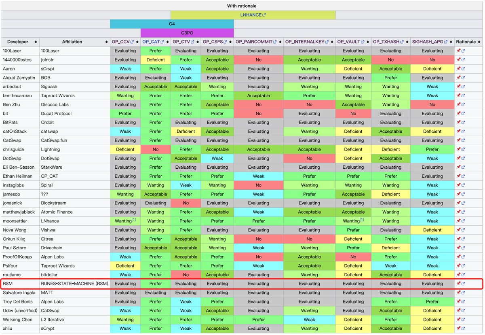Screen dimensions: 485x335
Task: Open the LNHANCE link in the header banner
Action: click(x=251, y=15)
